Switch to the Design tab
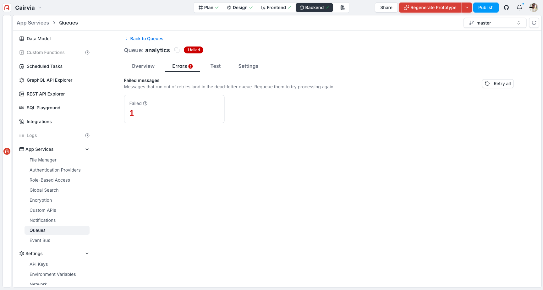The image size is (543, 290). click(240, 8)
